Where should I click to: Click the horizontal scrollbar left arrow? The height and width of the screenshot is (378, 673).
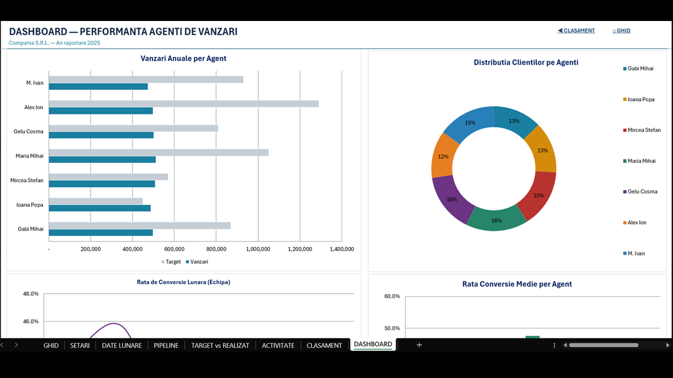pyautogui.click(x=565, y=345)
